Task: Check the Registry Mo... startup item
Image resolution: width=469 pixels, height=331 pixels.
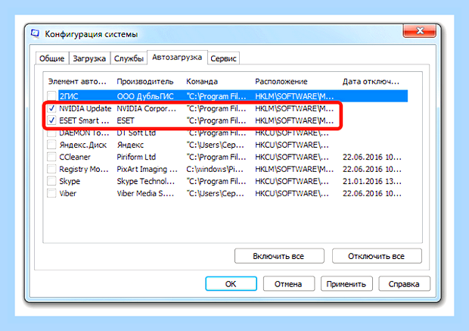Action: 51,169
